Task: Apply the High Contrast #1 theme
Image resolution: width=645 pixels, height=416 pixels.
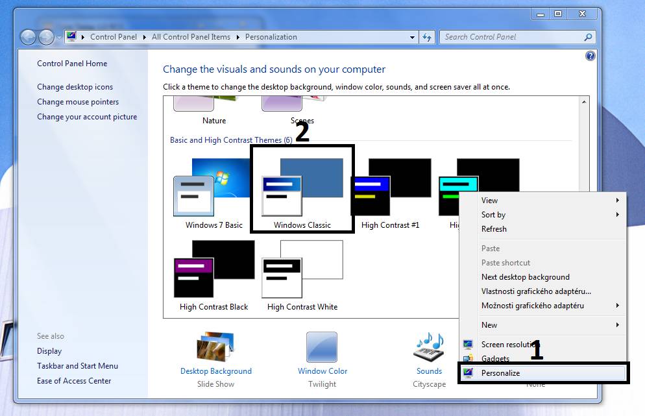Action: [391, 193]
